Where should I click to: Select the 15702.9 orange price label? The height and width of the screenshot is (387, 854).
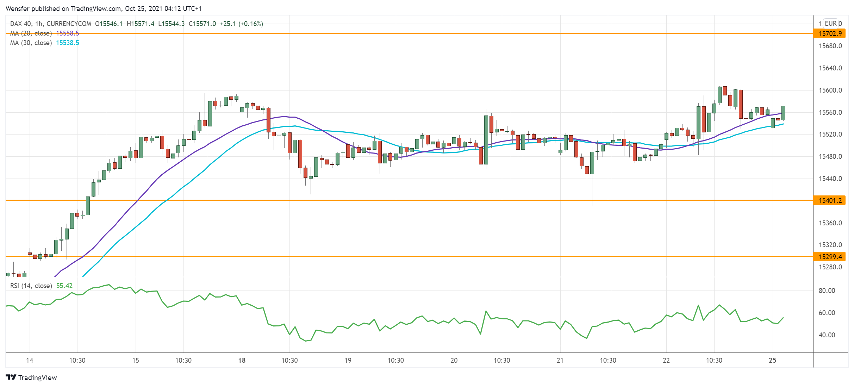click(829, 33)
